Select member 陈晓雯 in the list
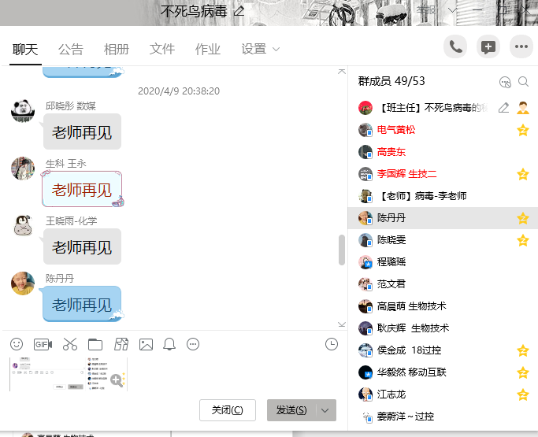This screenshot has height=437, width=538. [x=391, y=240]
